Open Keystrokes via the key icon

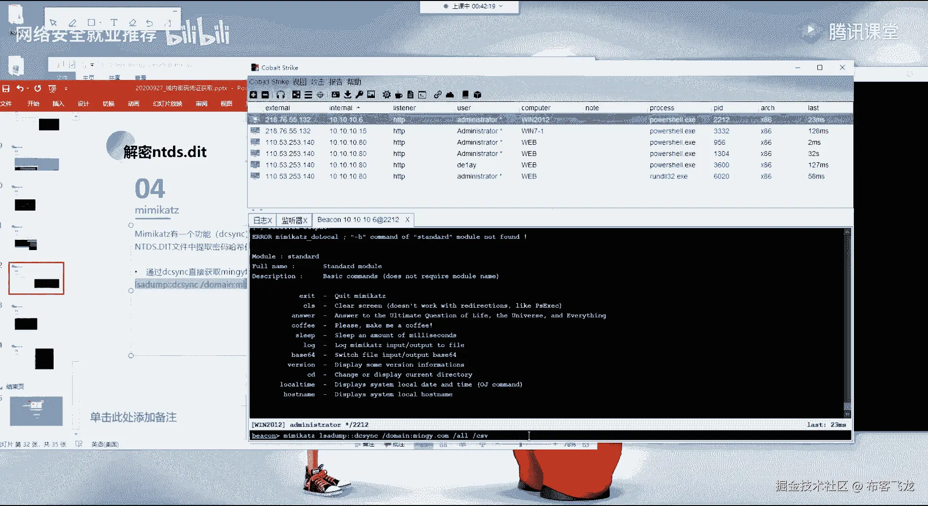click(x=359, y=95)
